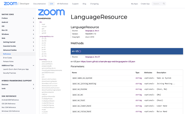The width and height of the screenshot is (185, 114).
Task: Open source link language.js, line 4
Action: [x=92, y=31]
